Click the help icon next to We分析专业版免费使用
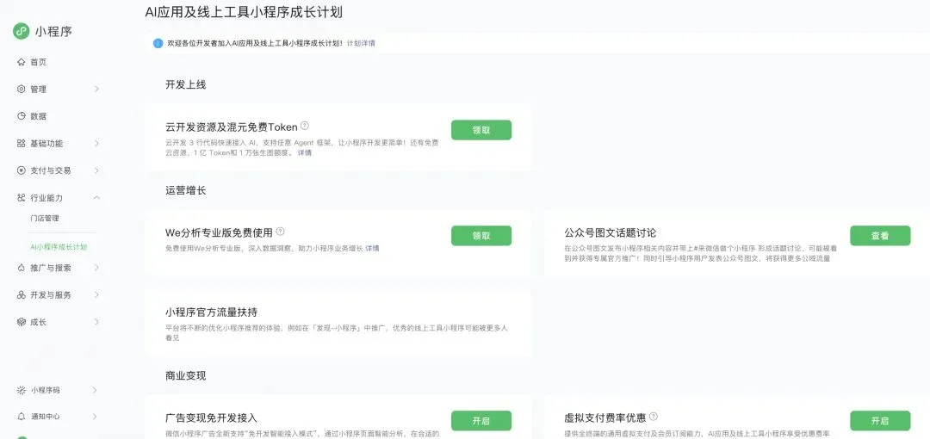Viewport: 930px width, 439px height. [x=281, y=232]
